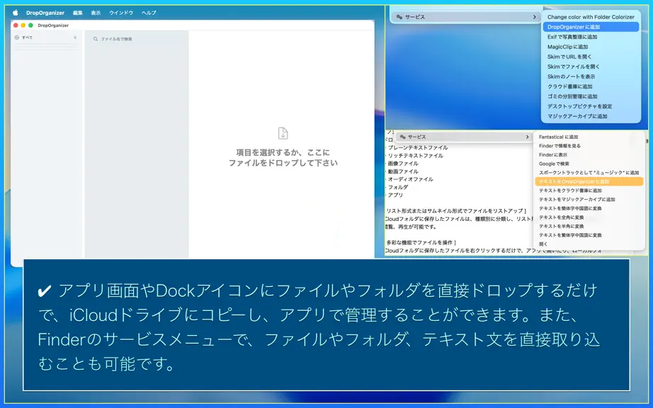The image size is (653, 408).
Task: Choose テキストを簡体字中国語に変換
Action: point(589,208)
